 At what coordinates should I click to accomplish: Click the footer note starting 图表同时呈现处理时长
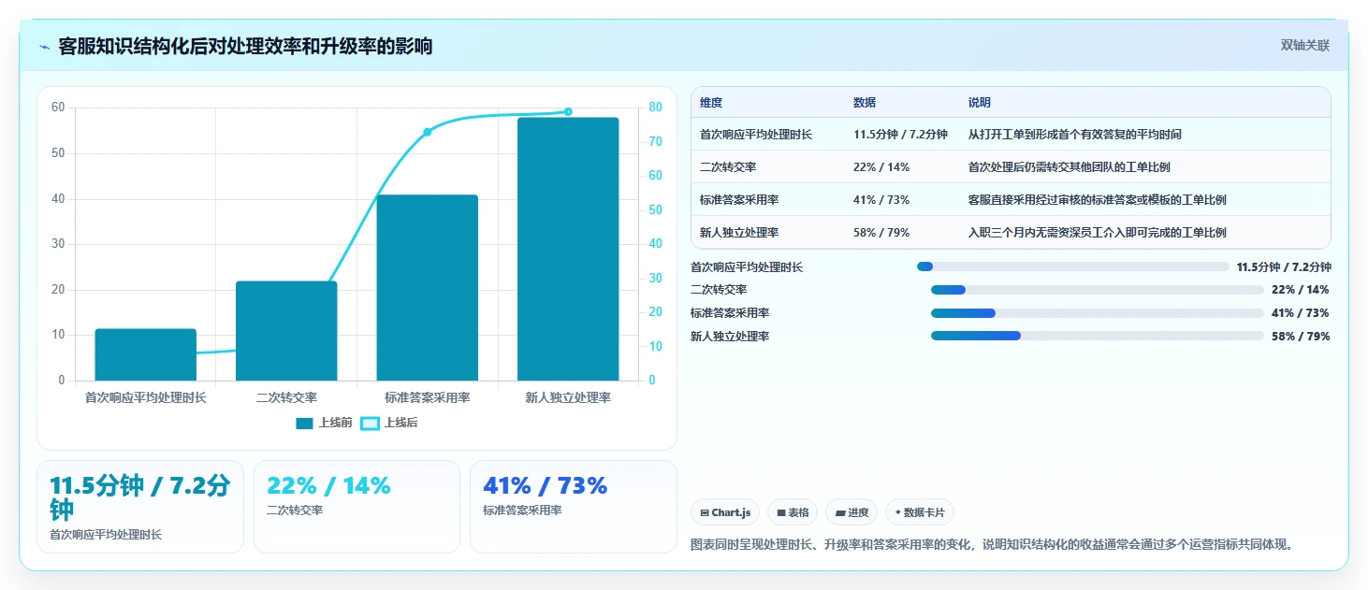point(993,544)
